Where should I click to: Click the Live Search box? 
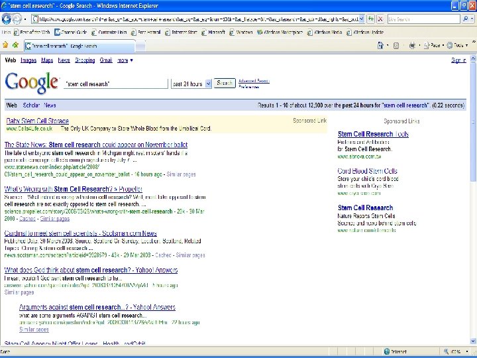(423, 19)
